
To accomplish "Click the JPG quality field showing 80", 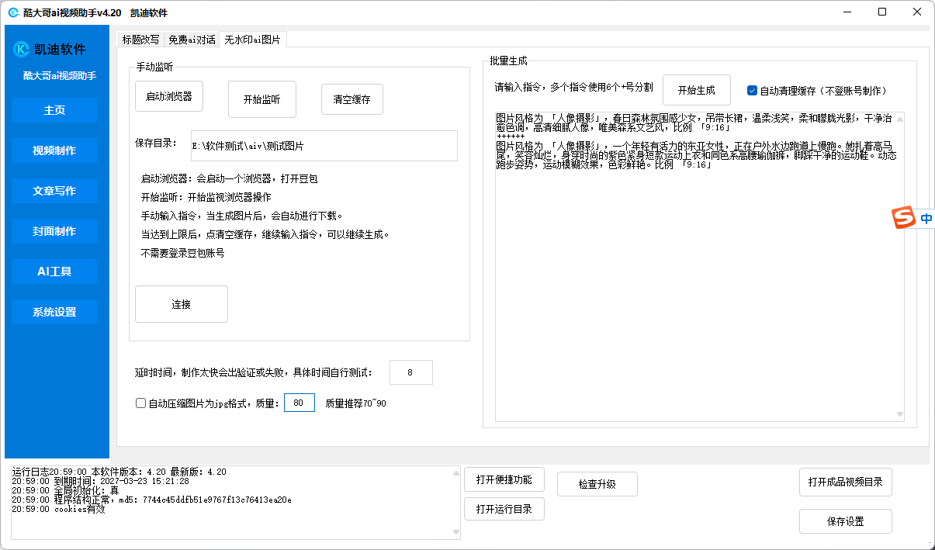I will tap(299, 403).
